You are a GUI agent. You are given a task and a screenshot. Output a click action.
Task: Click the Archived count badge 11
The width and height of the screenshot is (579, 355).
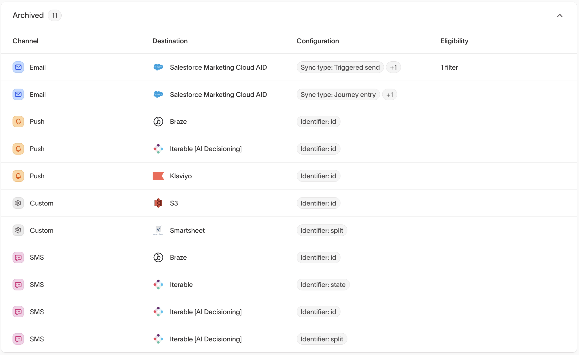55,15
